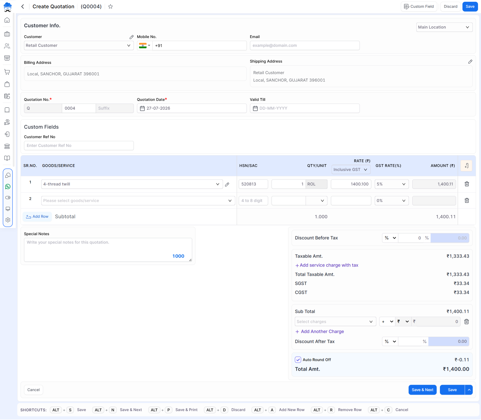Open the Inclusive GST rate dropdown

pyautogui.click(x=351, y=170)
